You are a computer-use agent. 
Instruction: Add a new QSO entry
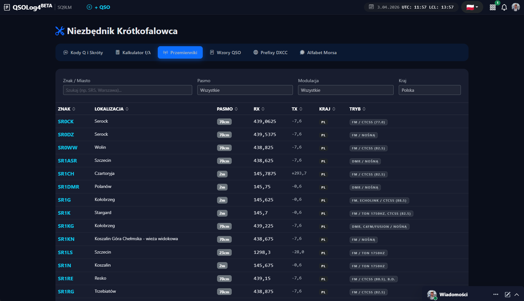click(98, 7)
